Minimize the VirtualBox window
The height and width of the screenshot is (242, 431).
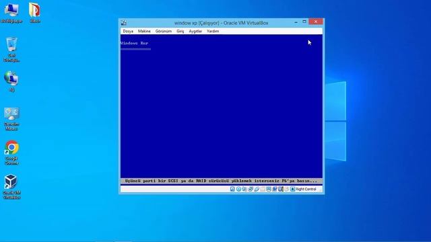[x=296, y=22]
